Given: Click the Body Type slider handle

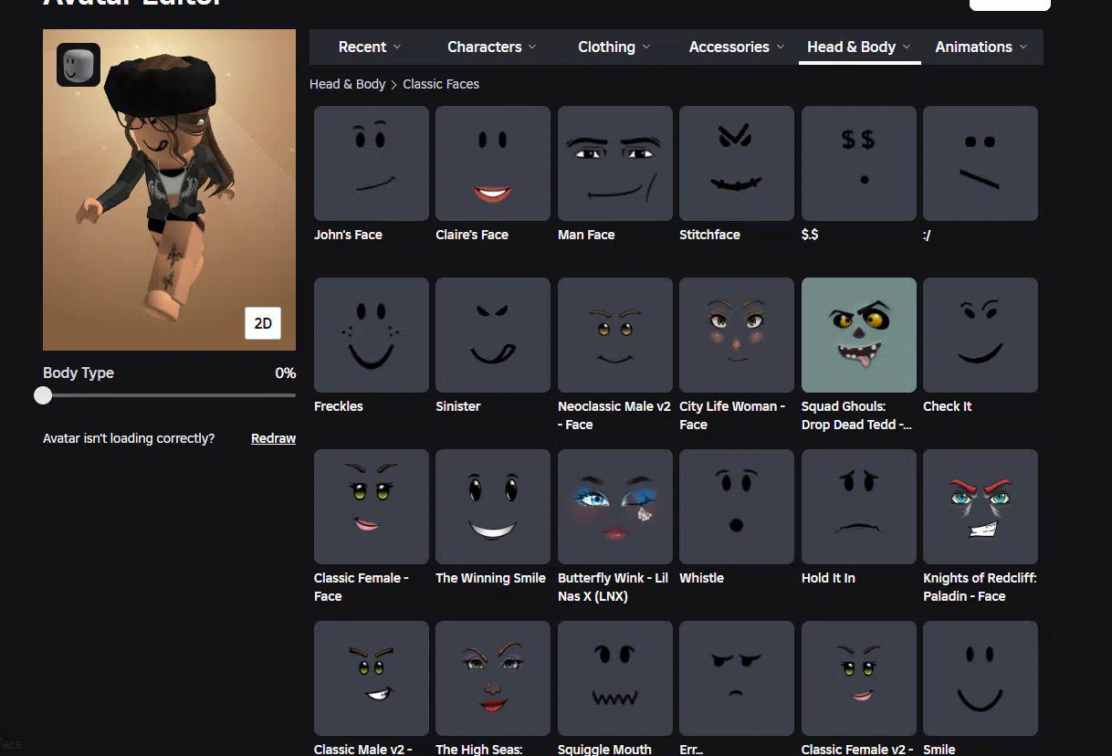Looking at the screenshot, I should click(x=43, y=395).
